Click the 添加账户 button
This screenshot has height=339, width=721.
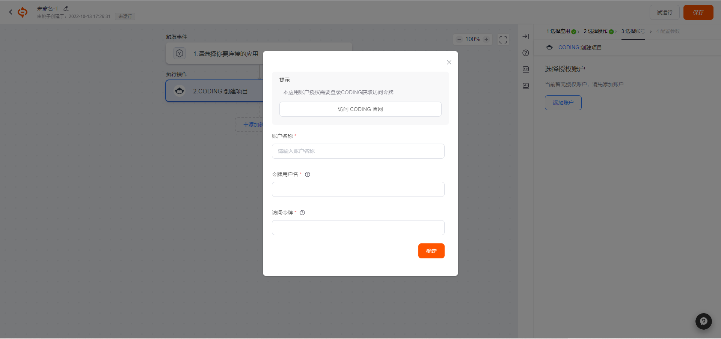point(563,103)
